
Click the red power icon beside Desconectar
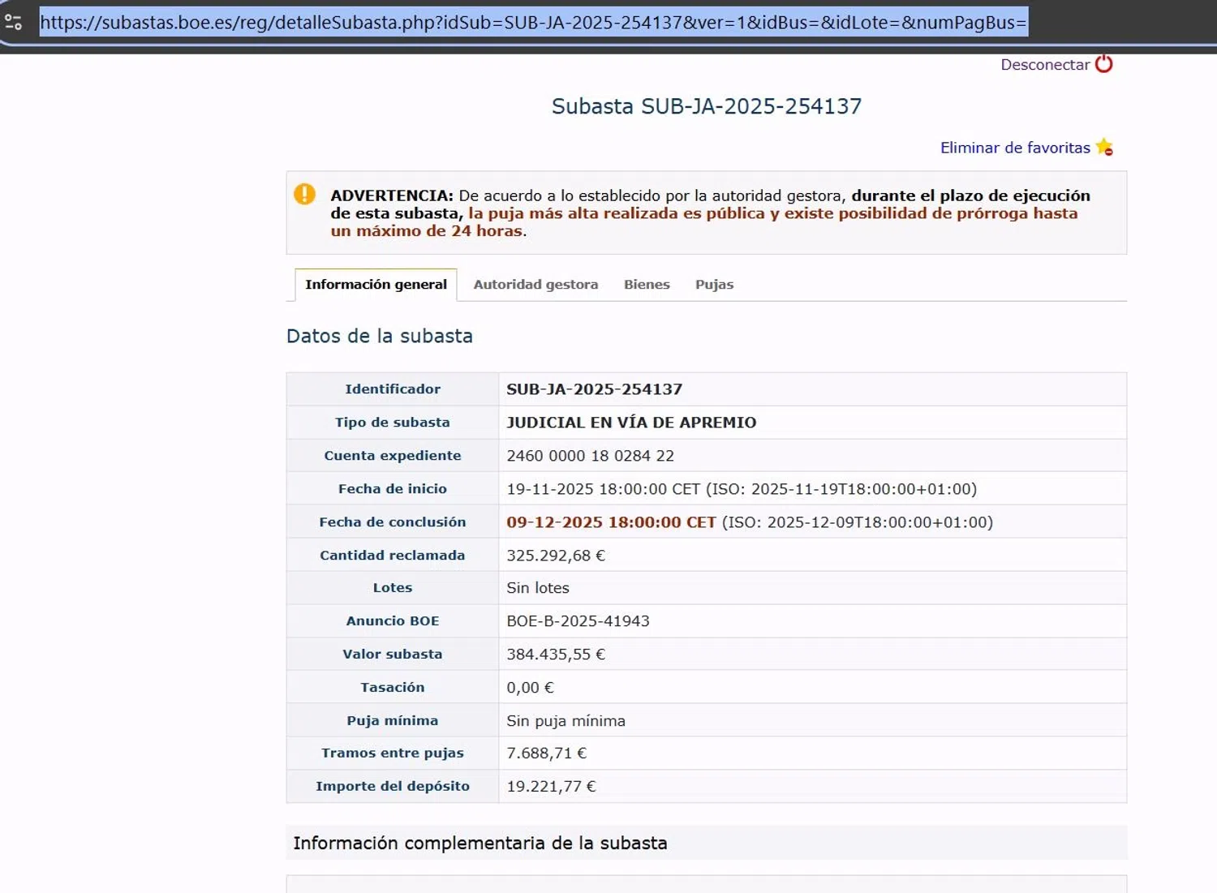1103,64
